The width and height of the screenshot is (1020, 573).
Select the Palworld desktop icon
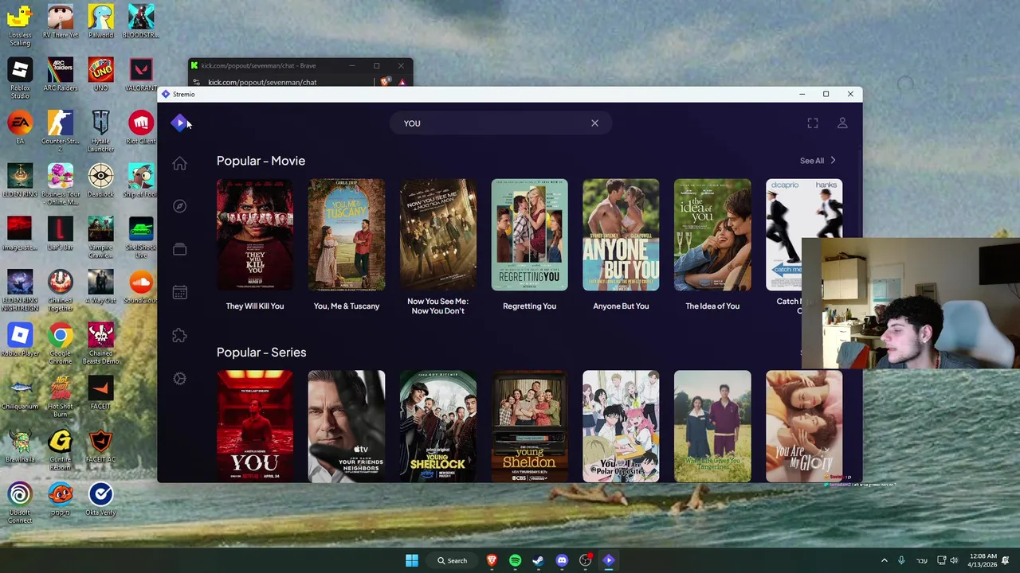point(100,21)
